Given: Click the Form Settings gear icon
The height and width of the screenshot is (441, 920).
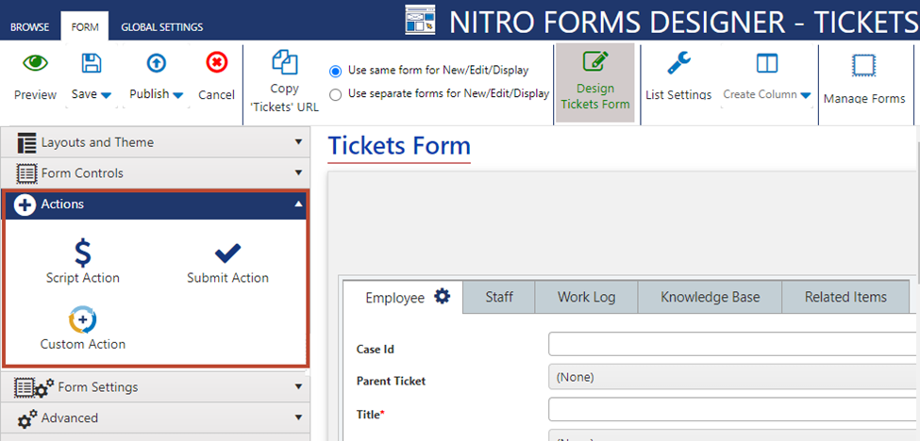Looking at the screenshot, I should [34, 387].
